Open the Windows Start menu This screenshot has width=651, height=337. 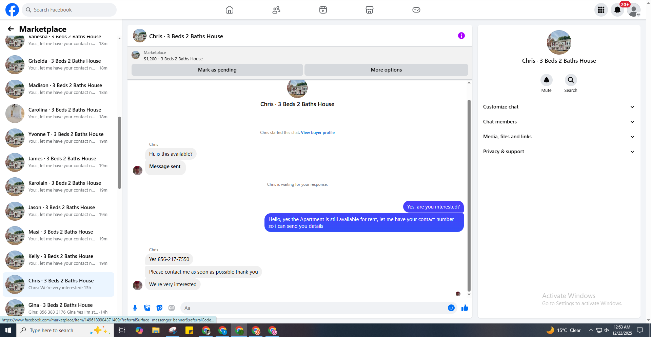(x=8, y=330)
